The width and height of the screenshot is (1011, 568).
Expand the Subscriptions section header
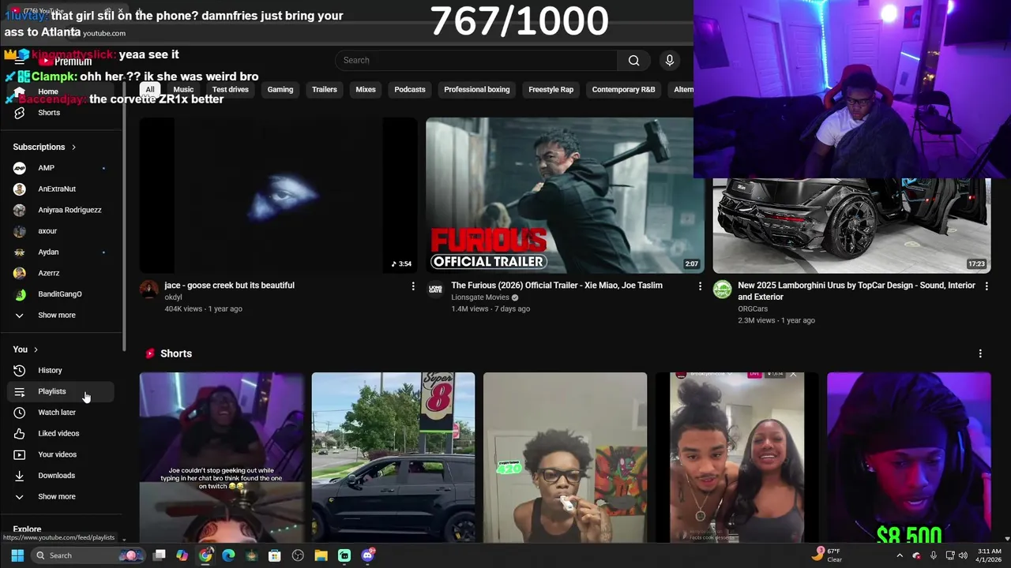[44, 147]
